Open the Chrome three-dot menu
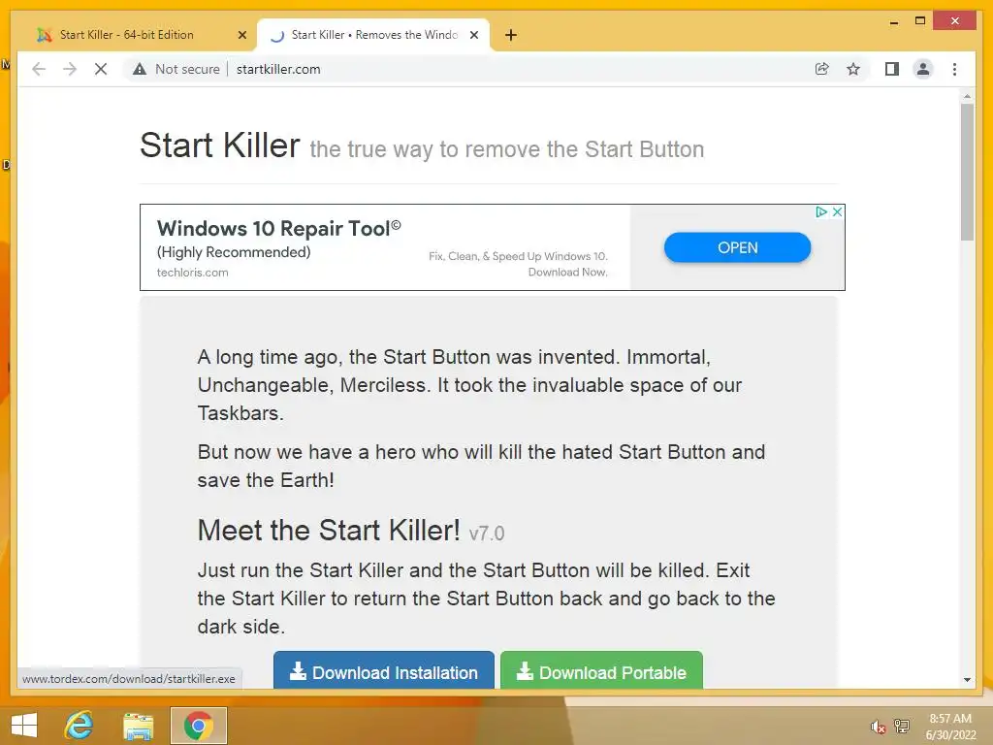Screen dimensions: 993x745 [954, 69]
